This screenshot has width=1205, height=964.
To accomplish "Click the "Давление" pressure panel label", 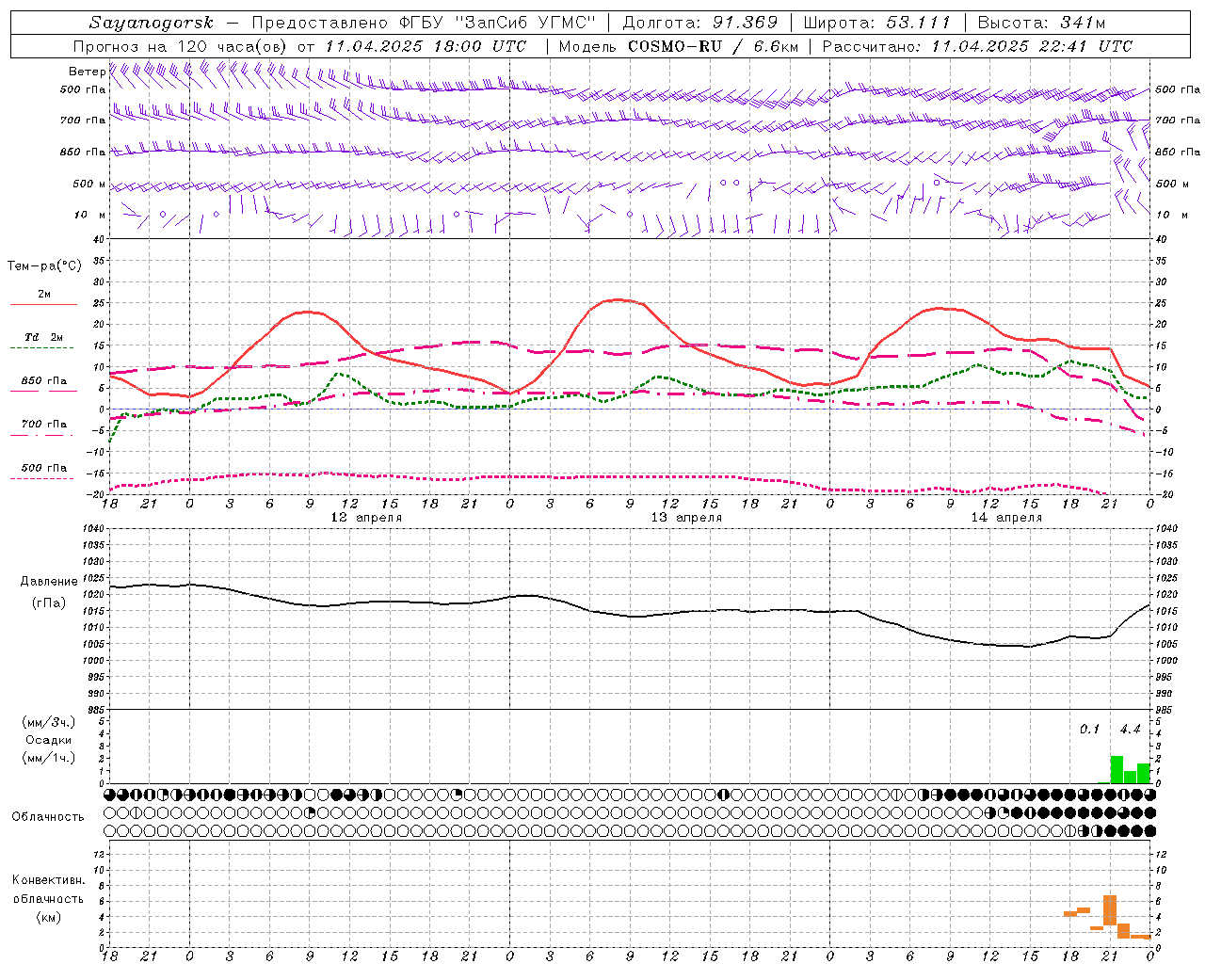I will (x=49, y=582).
